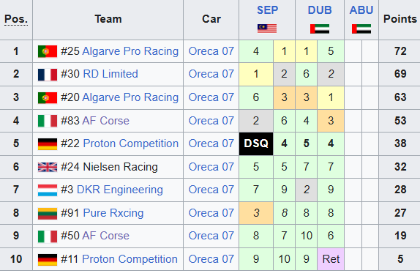The height and width of the screenshot is (276, 420).
Task: Open Oreca 07 link in RD Limited row
Action: tap(211, 74)
